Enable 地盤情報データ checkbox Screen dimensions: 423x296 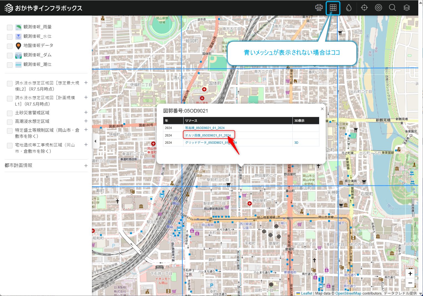[x=10, y=46]
